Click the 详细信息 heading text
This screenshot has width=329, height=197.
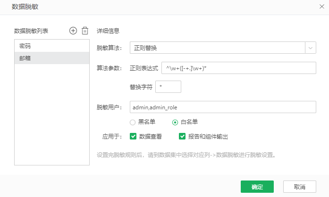coord(108,31)
